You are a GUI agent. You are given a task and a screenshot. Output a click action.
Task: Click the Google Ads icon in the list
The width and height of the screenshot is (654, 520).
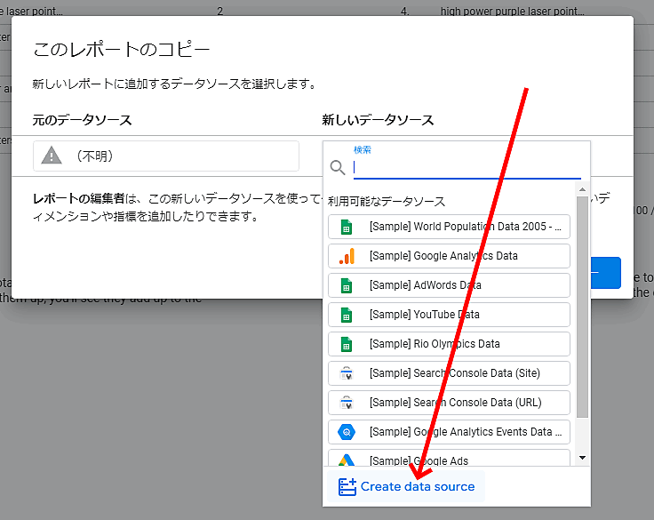point(347,460)
